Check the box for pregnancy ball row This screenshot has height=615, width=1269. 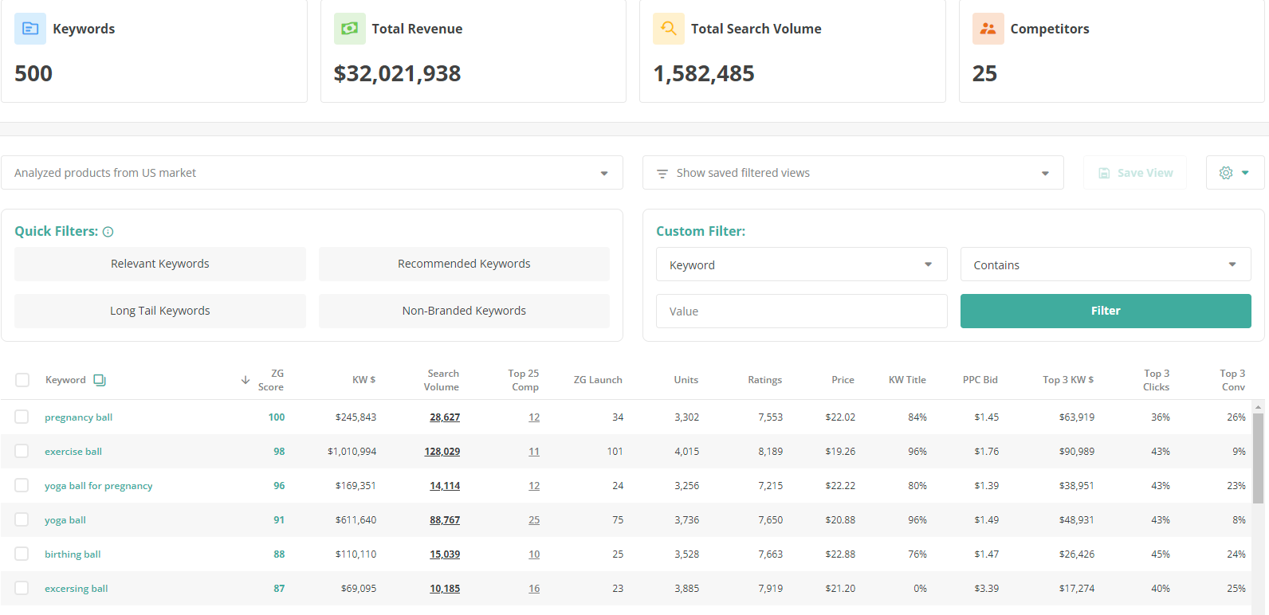pos(22,417)
